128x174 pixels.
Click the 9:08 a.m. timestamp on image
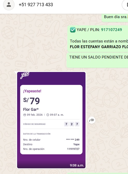point(77,165)
